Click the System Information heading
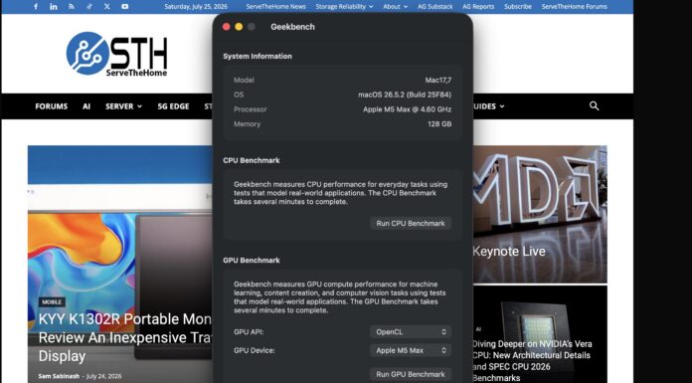The image size is (692, 383). pyautogui.click(x=258, y=56)
